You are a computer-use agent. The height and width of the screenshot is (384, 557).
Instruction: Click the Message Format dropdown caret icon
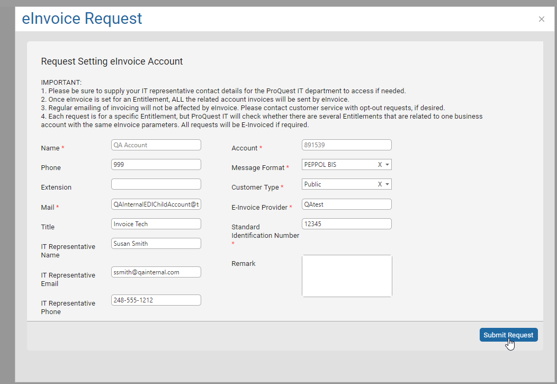point(388,164)
